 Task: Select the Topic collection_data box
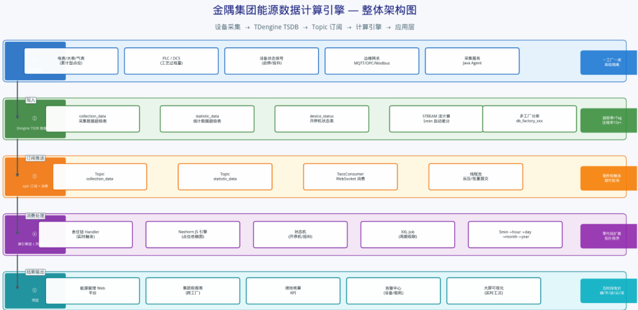pos(100,177)
